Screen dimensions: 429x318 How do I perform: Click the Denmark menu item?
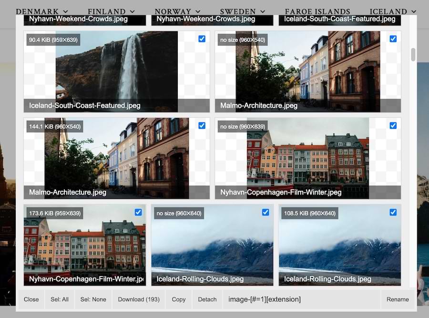(x=41, y=11)
